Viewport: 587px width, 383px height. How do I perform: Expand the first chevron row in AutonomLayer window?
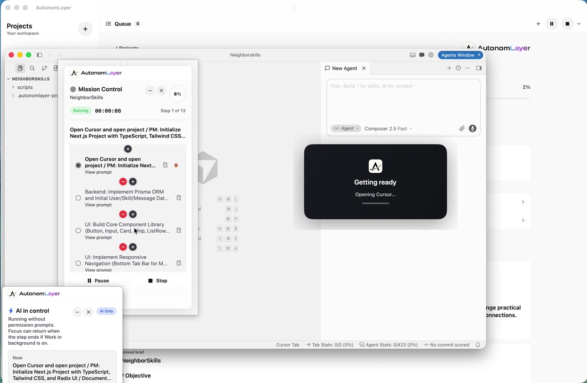523,202
